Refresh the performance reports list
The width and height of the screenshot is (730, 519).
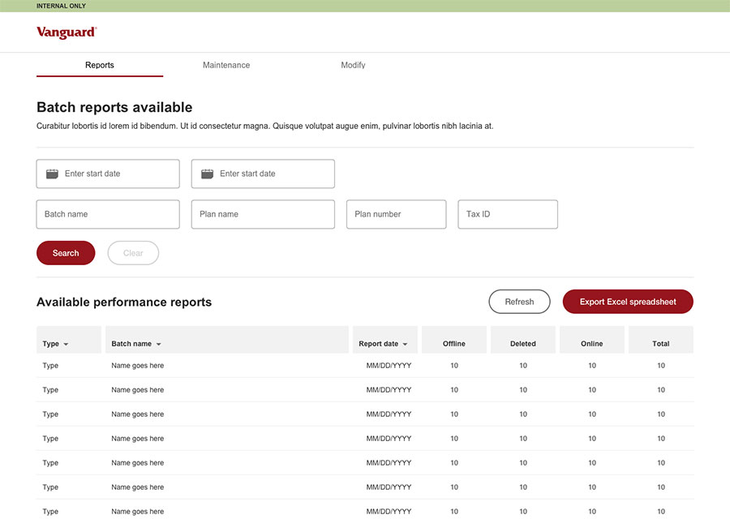pyautogui.click(x=520, y=302)
